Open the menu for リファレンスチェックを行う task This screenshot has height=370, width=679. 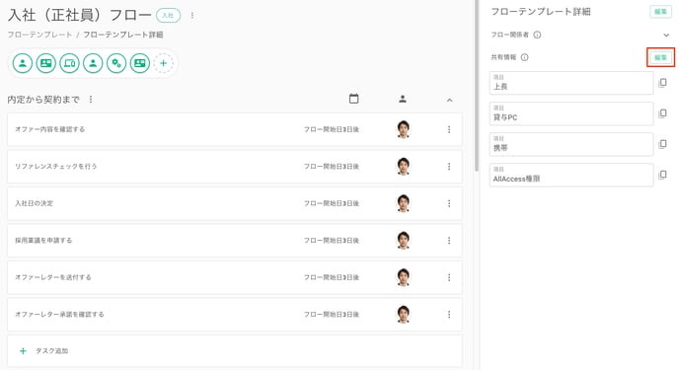tap(449, 167)
